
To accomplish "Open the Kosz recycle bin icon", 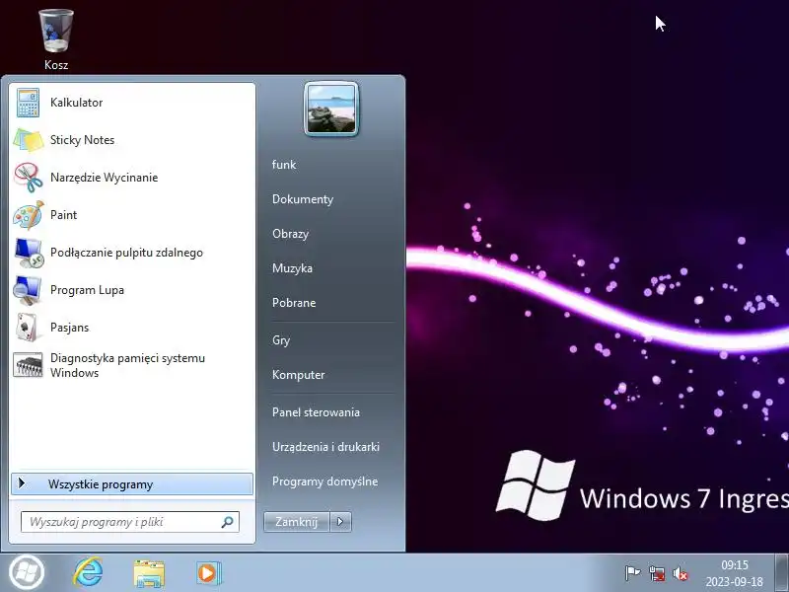I will [x=56, y=32].
